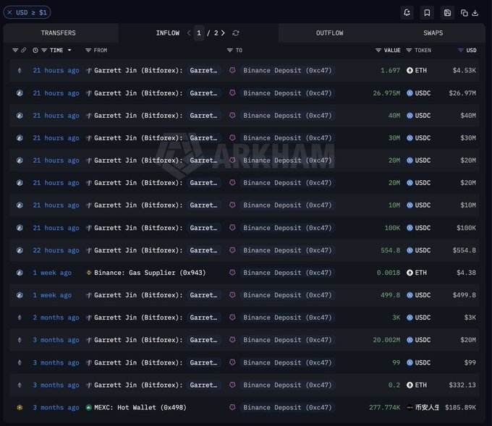
Task: Click Garrett Jin entity icon in $3K row
Action: click(x=89, y=318)
